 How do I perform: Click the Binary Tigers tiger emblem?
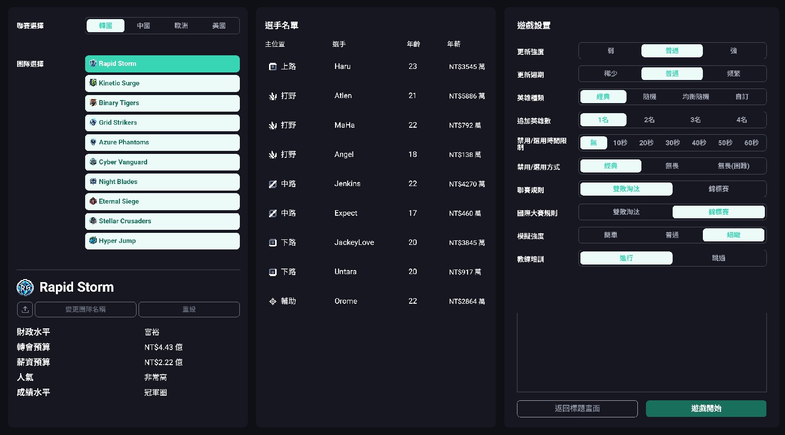point(93,103)
